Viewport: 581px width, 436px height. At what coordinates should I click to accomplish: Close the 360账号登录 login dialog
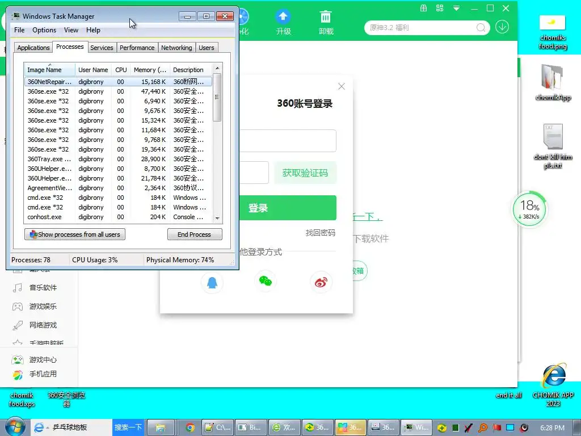(x=342, y=86)
